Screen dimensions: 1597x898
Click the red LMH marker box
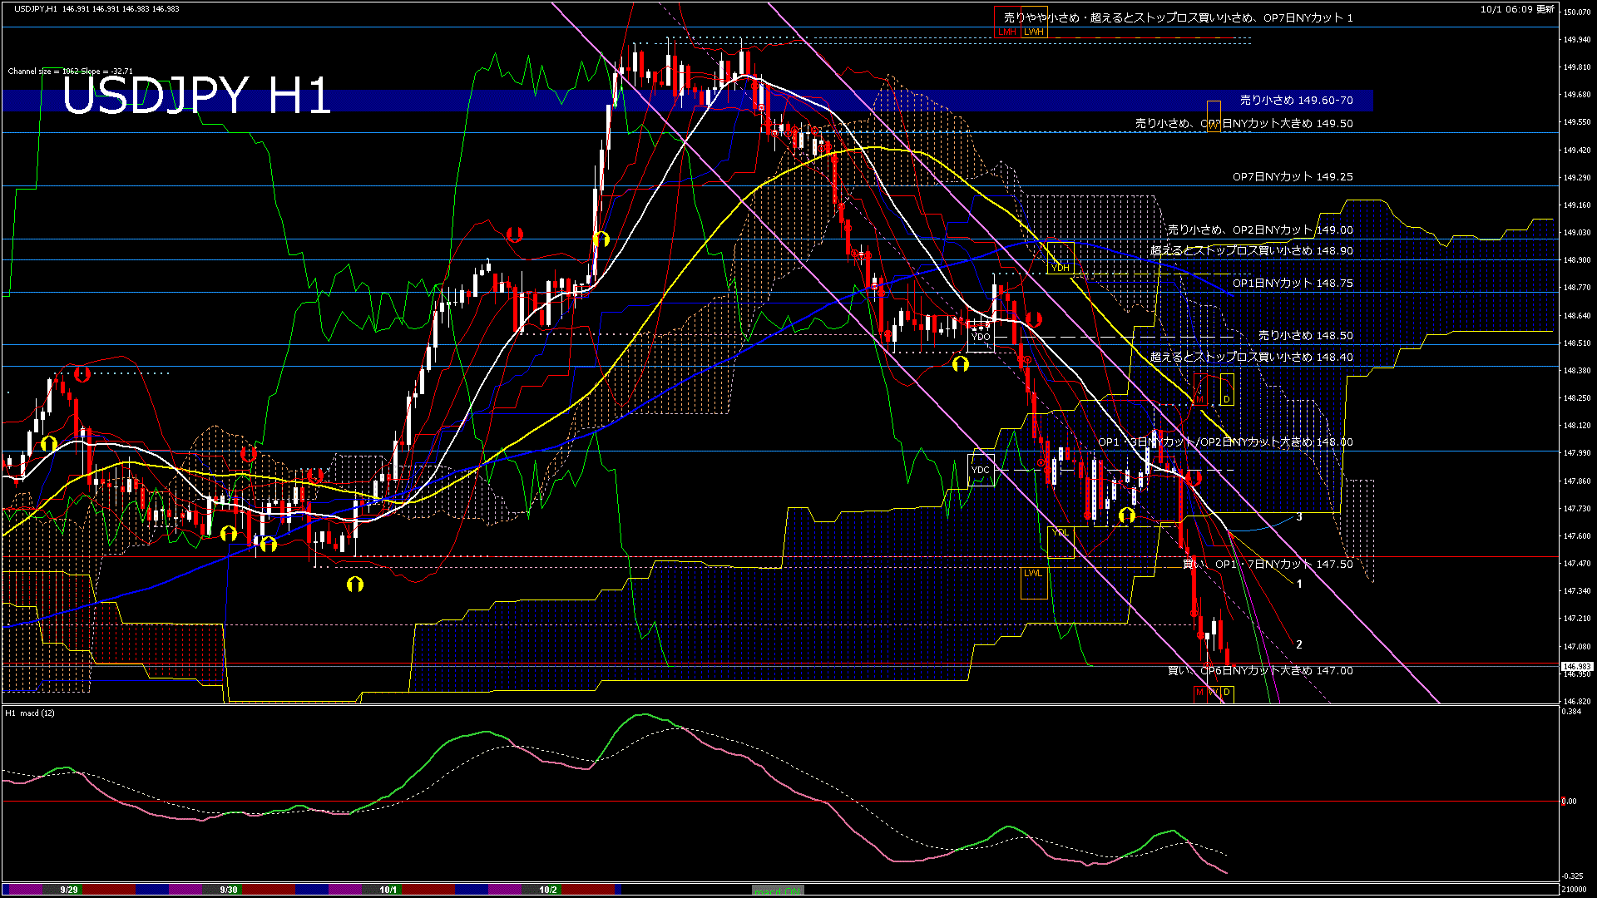pyautogui.click(x=1007, y=32)
